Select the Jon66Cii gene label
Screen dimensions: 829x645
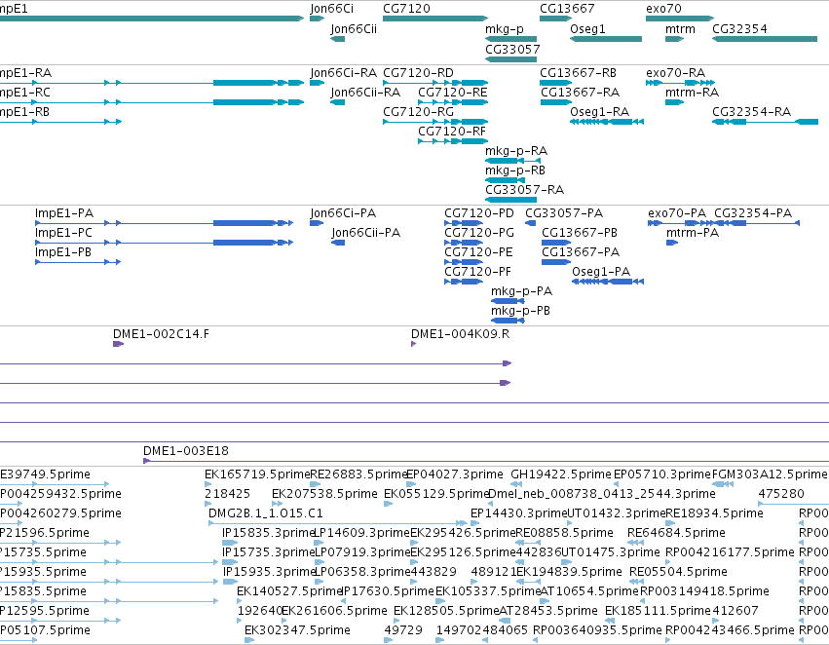tap(354, 29)
